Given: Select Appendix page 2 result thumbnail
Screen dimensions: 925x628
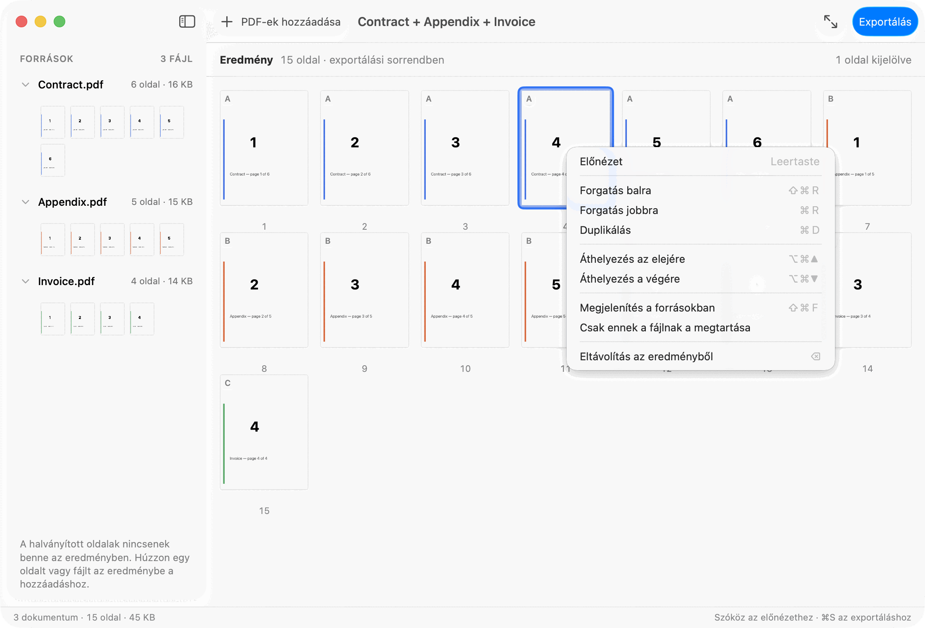Looking at the screenshot, I should coord(264,290).
